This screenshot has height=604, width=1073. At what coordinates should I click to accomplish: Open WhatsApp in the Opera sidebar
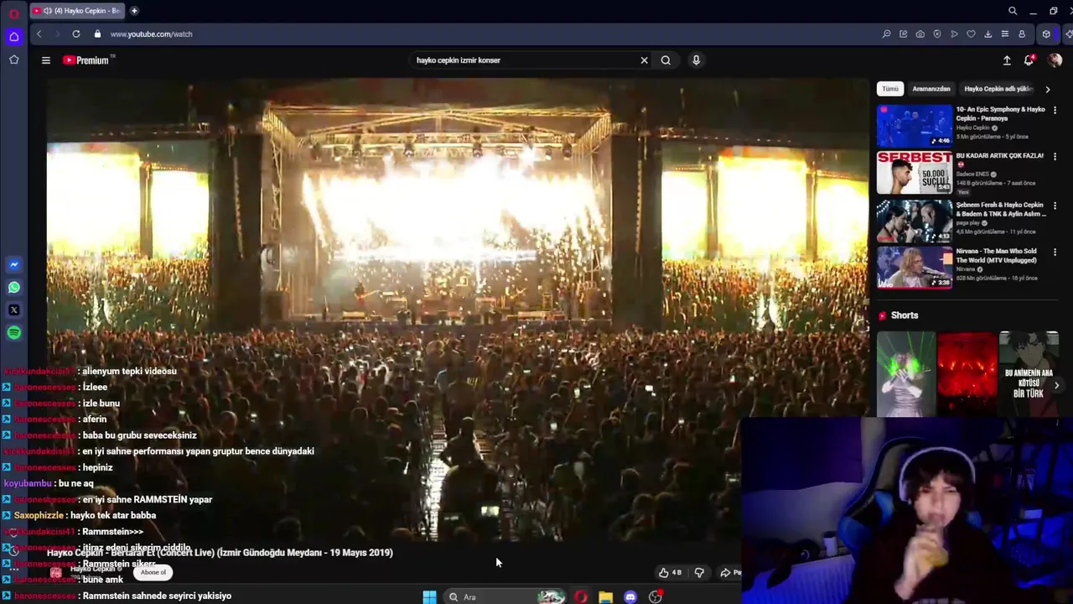pyautogui.click(x=13, y=288)
